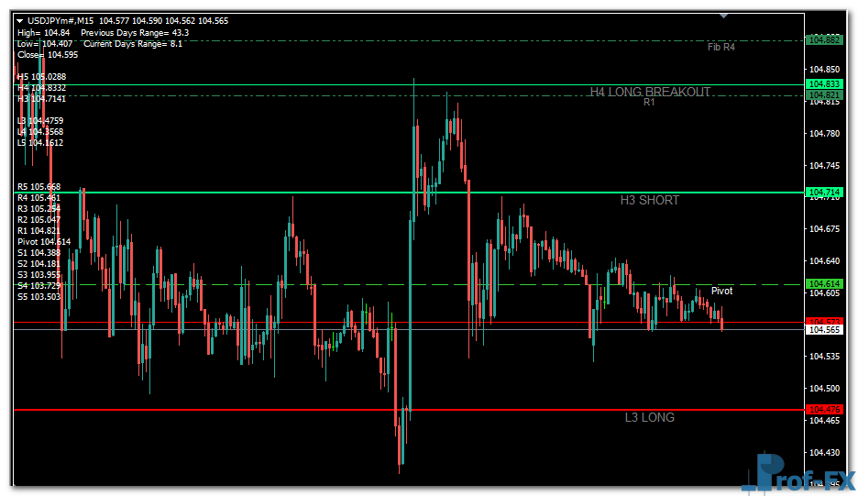Select the R5 105.668 pivot list entry

pyautogui.click(x=38, y=187)
